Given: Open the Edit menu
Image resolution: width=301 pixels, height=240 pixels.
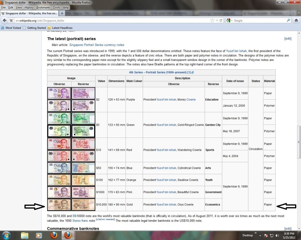Looking at the screenshot, I should tap(11, 7).
